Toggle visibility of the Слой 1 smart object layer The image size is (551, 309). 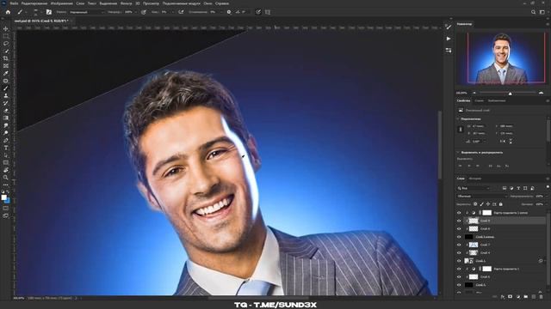coord(459,261)
